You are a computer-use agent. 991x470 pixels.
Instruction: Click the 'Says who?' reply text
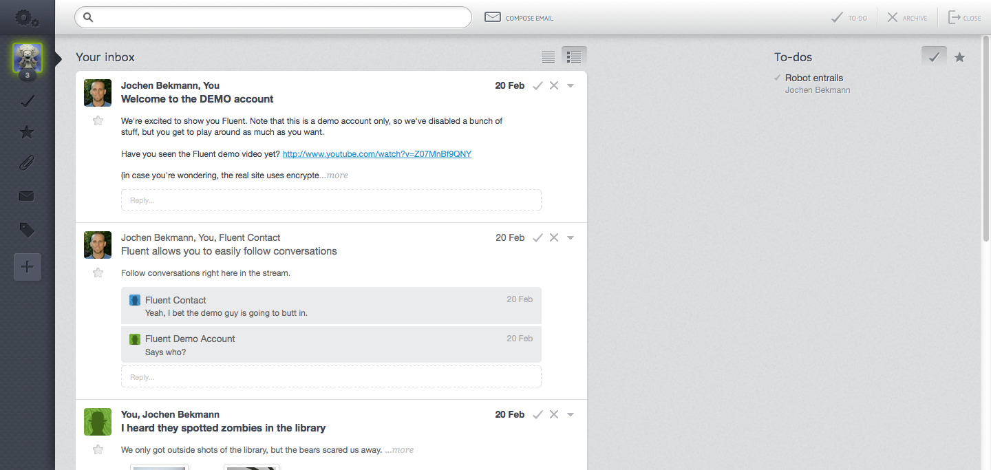166,352
